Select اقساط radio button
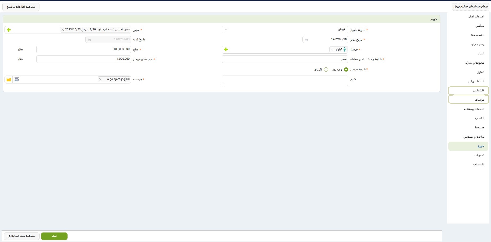Viewport: 491px width, 242px height. 326,69
